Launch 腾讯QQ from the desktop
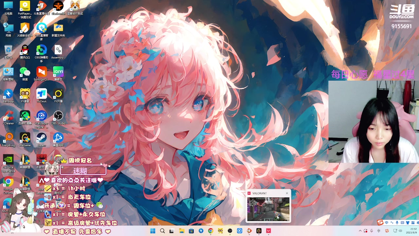This screenshot has width=419, height=236. pos(25,52)
